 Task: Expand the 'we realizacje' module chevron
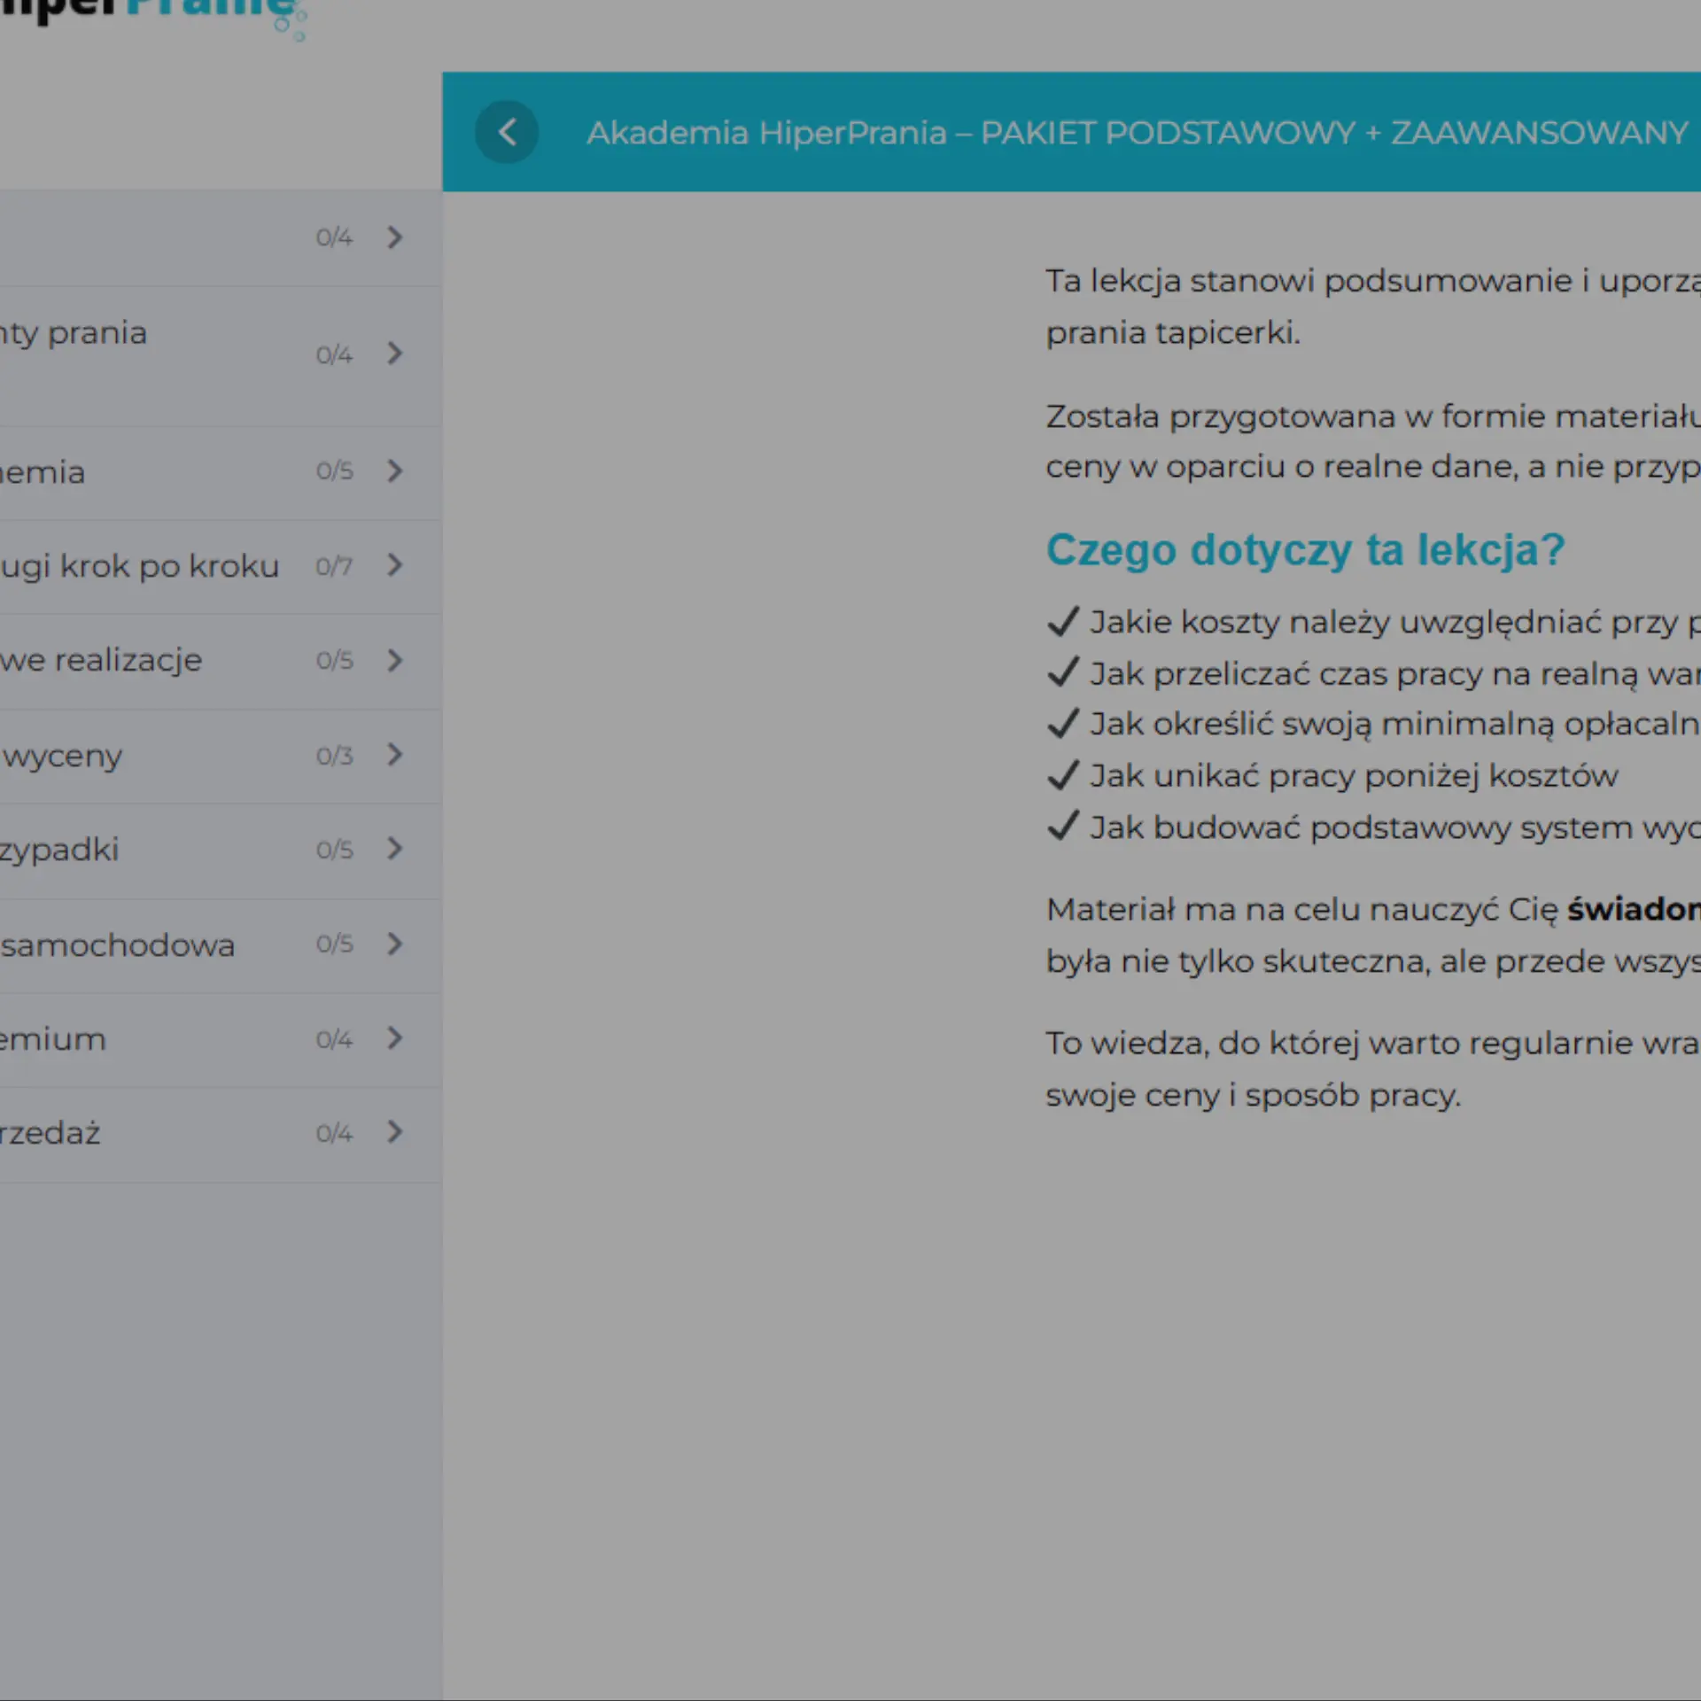[395, 660]
